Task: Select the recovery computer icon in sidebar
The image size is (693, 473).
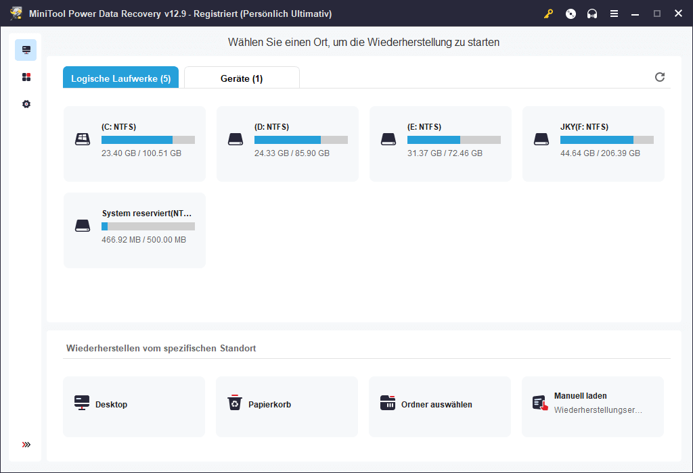Action: [x=26, y=50]
